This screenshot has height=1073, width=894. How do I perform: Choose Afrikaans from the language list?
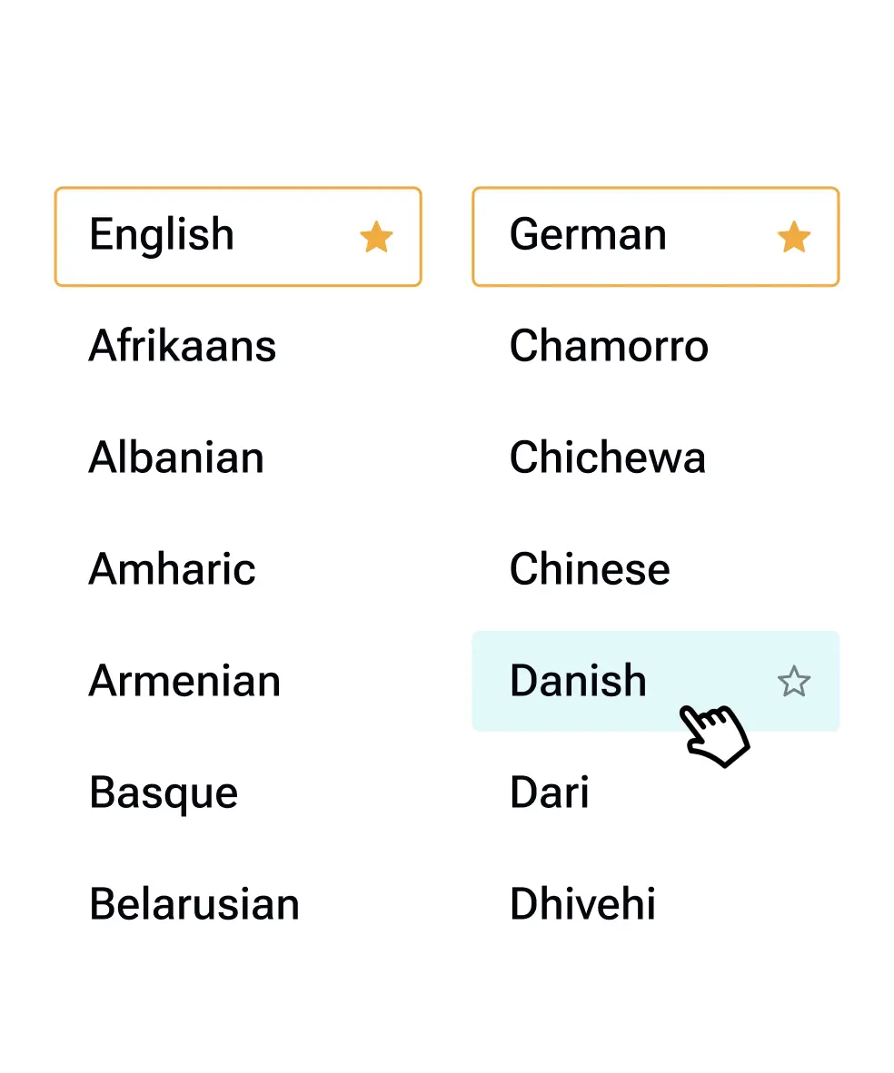click(183, 347)
